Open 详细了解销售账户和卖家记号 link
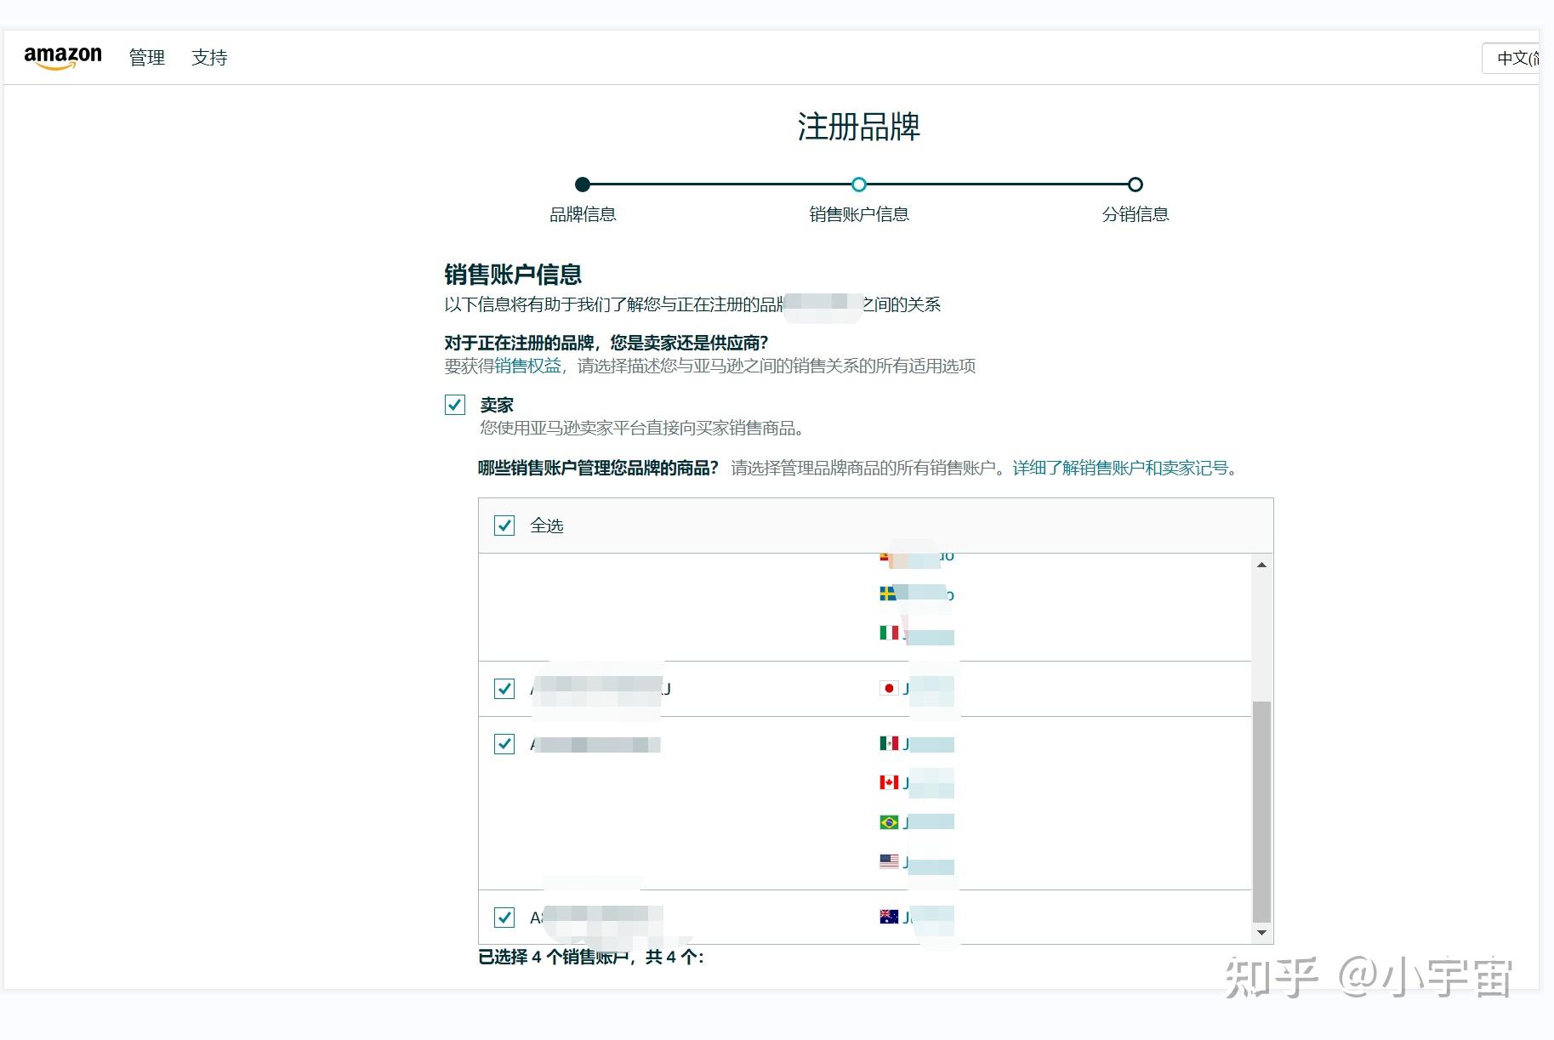This screenshot has height=1040, width=1554. point(1120,468)
